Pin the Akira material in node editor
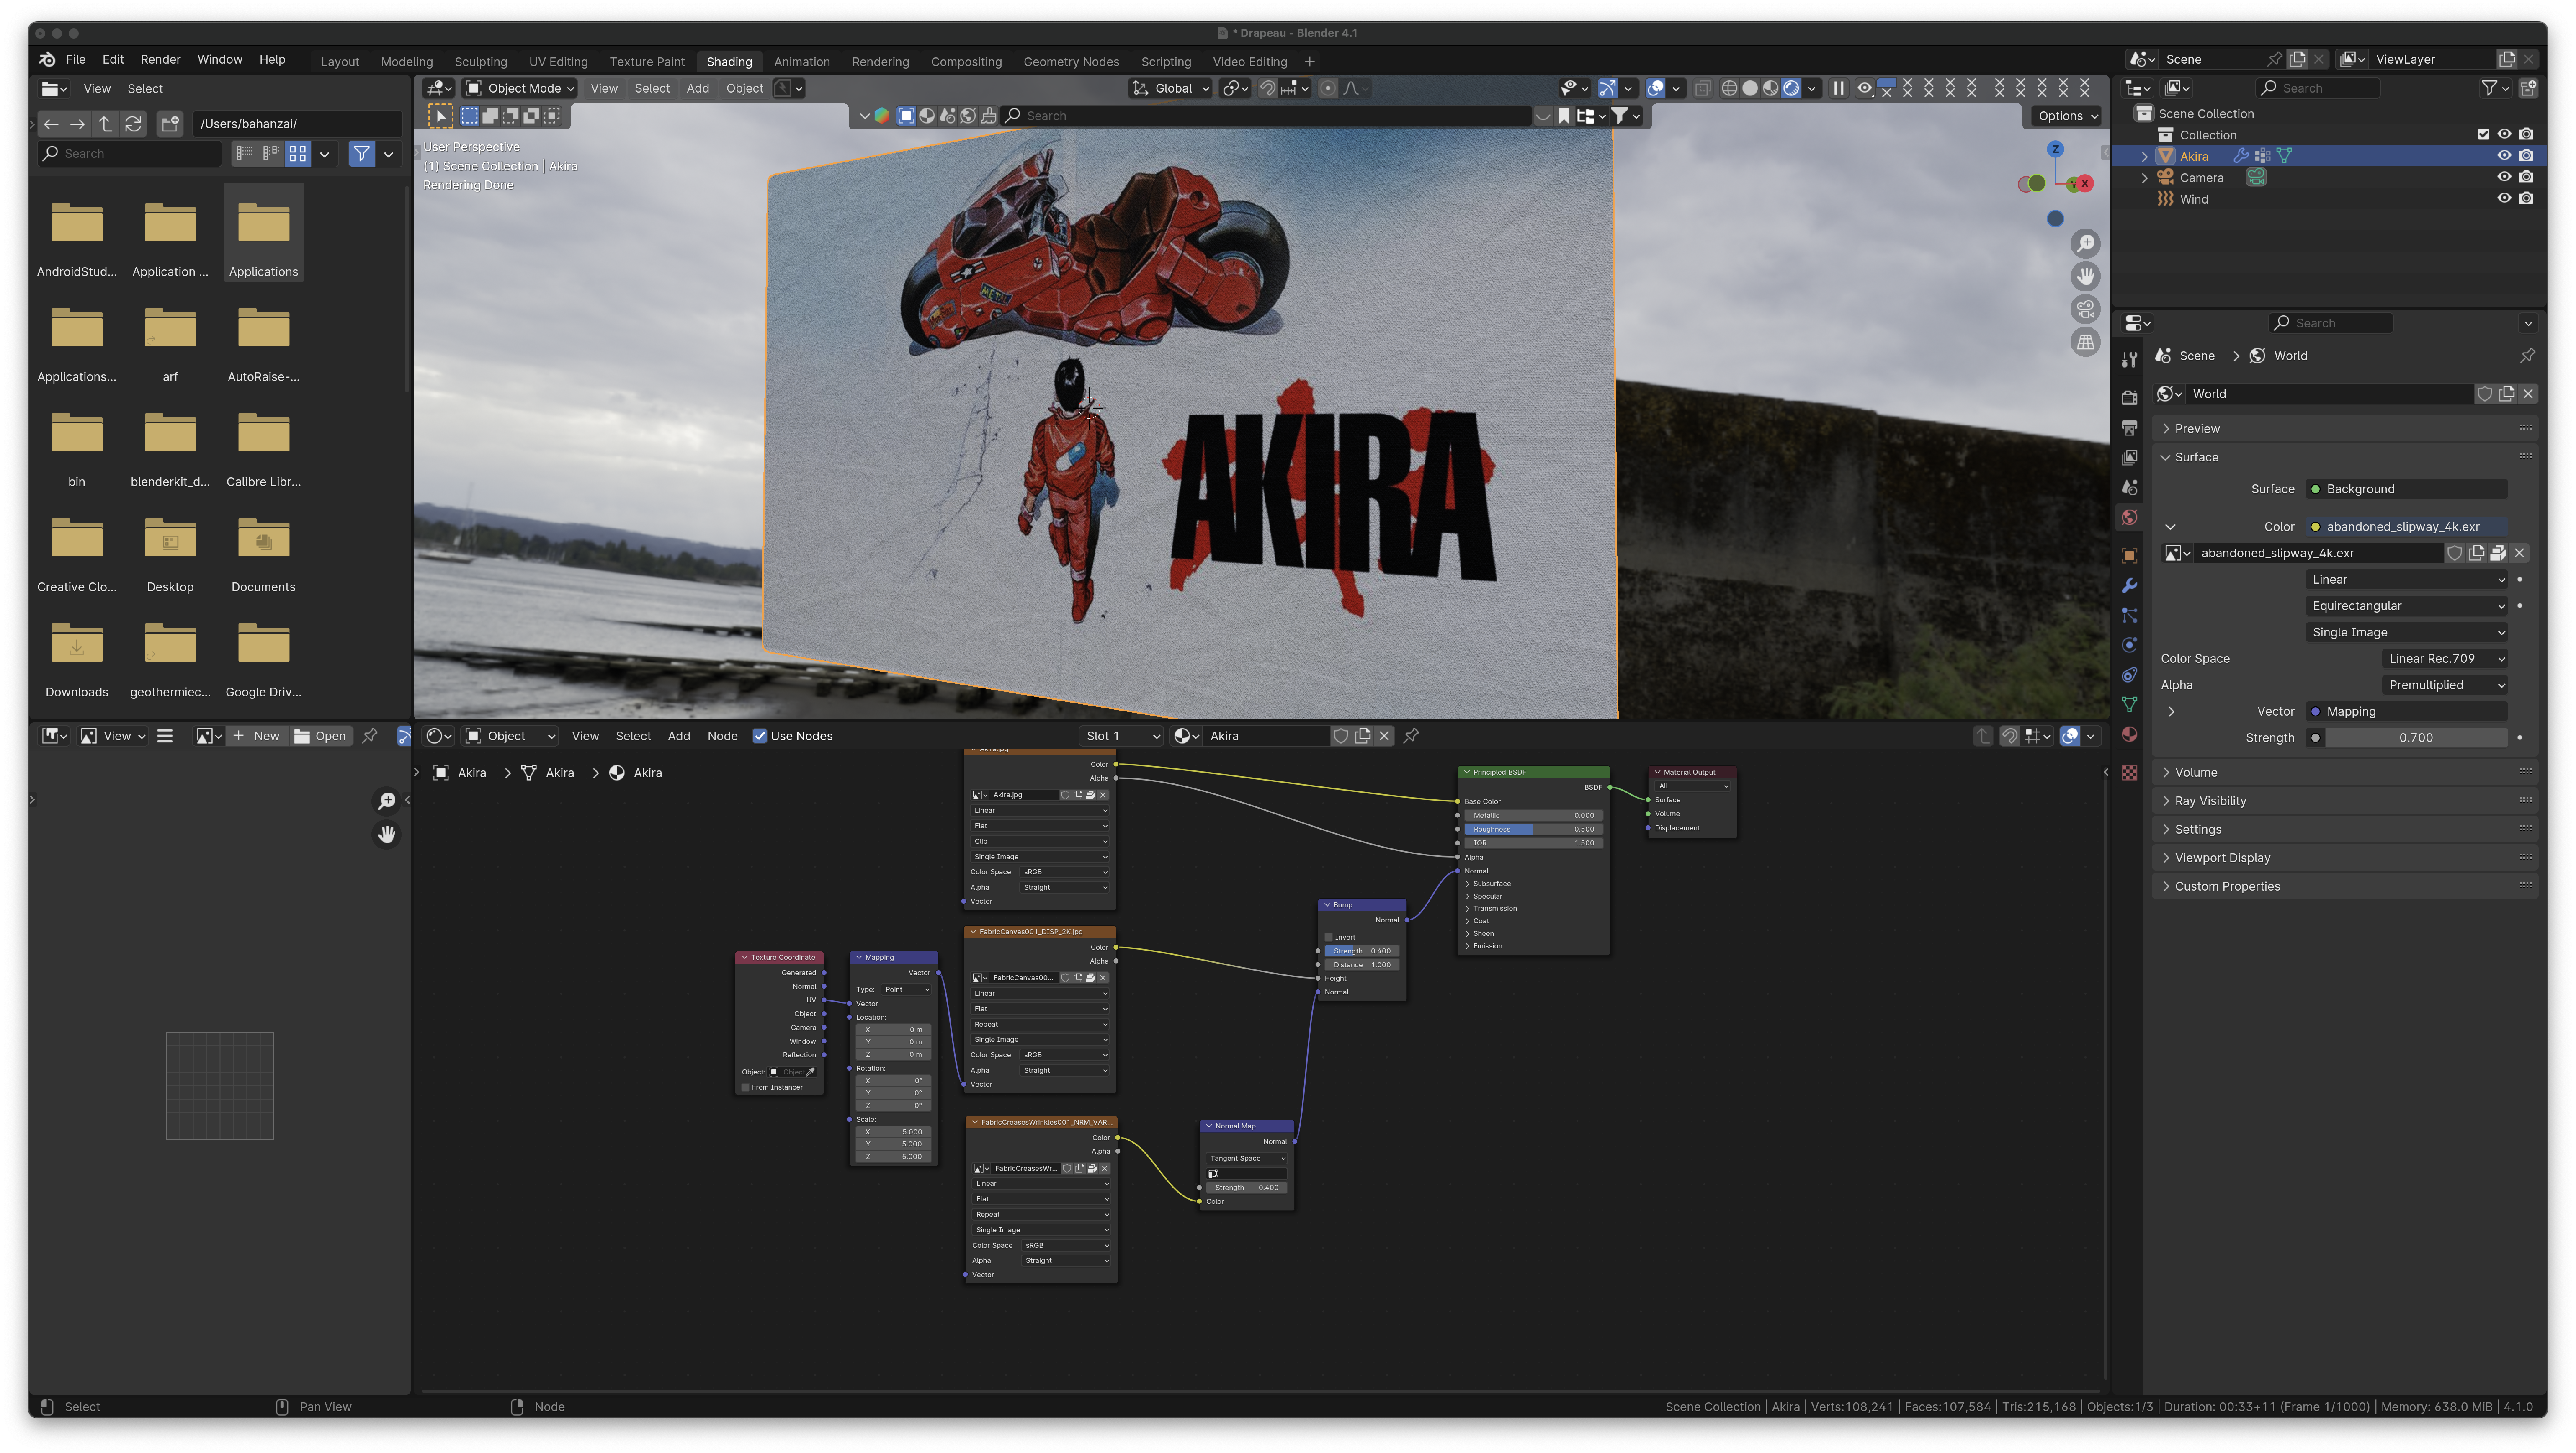Image resolution: width=2576 pixels, height=1453 pixels. point(1411,736)
